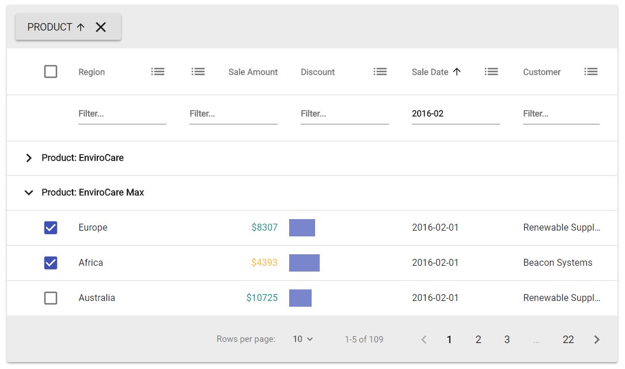Click the $10725 sale amount
Viewport: 625px width, 369px height.
[x=262, y=298]
